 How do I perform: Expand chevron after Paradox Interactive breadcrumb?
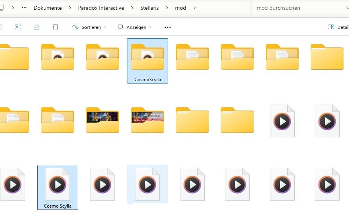[132, 8]
